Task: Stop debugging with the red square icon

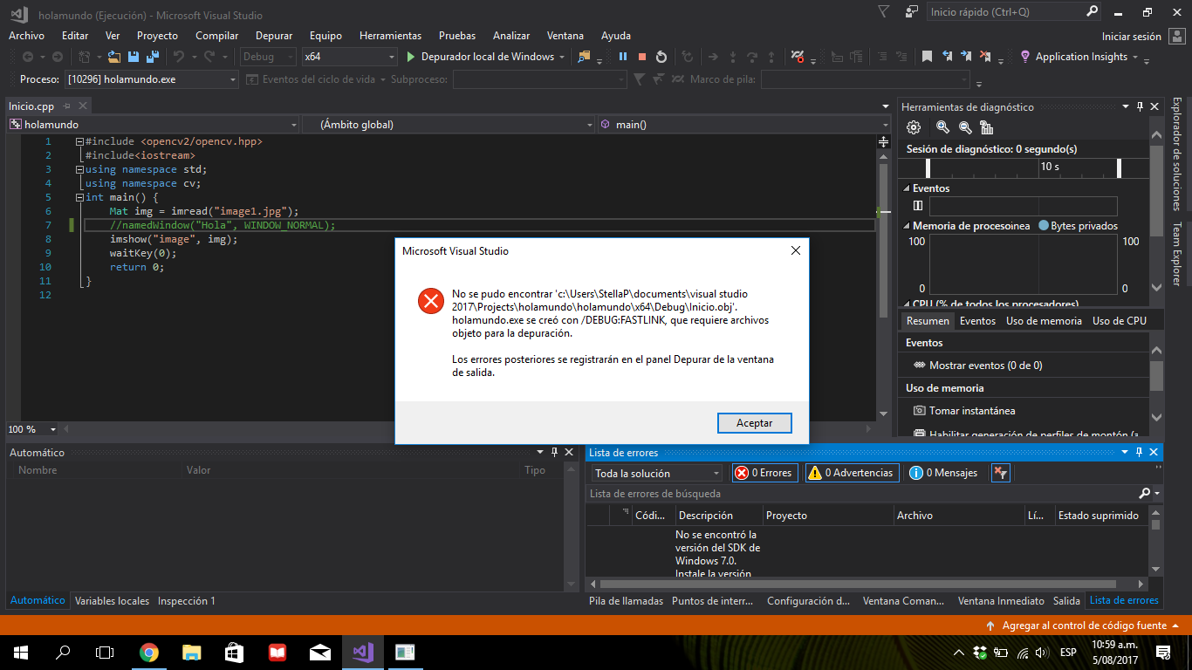Action: click(x=642, y=57)
